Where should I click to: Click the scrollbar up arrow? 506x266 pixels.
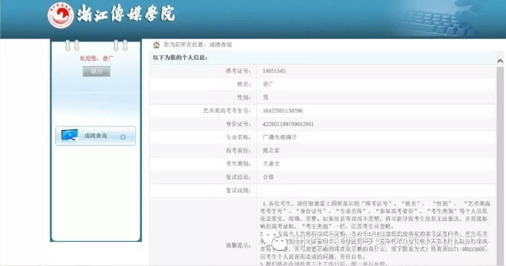[x=501, y=61]
